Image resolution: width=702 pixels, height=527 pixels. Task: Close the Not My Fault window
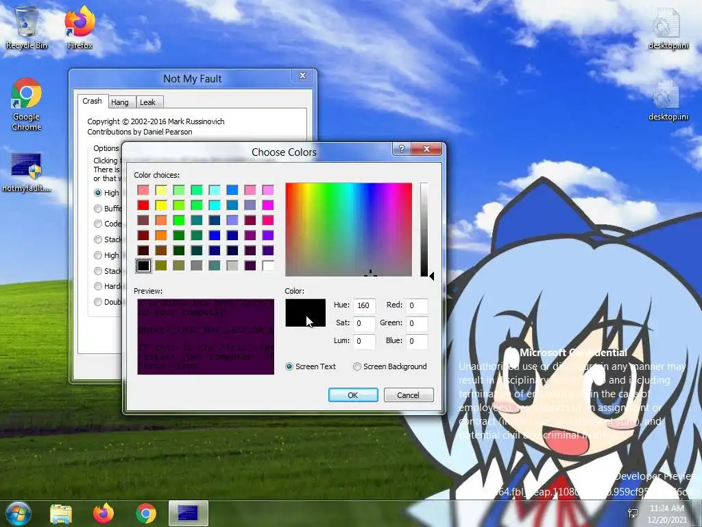pyautogui.click(x=302, y=75)
